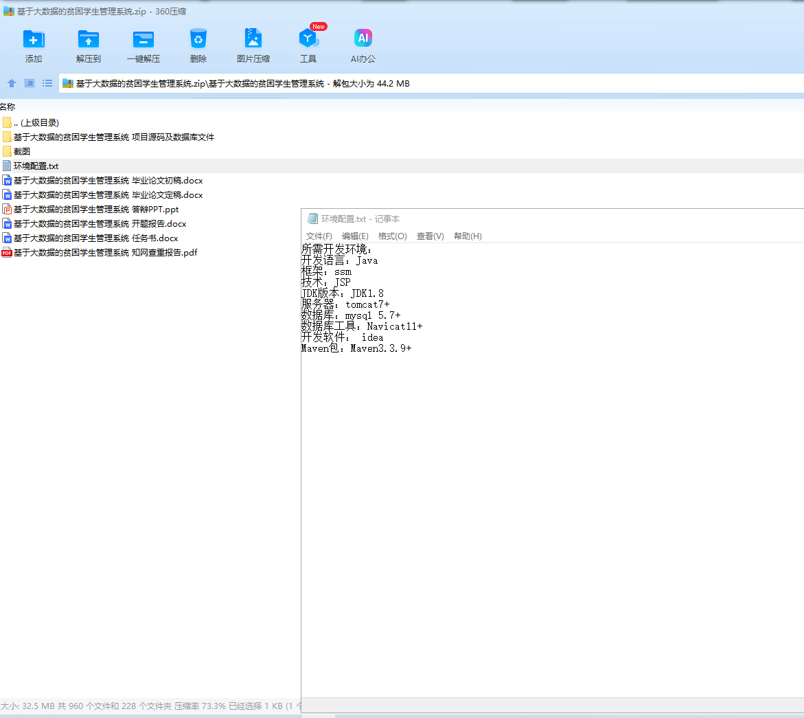Select the 答辩PPT.ppt file name

tap(96, 210)
